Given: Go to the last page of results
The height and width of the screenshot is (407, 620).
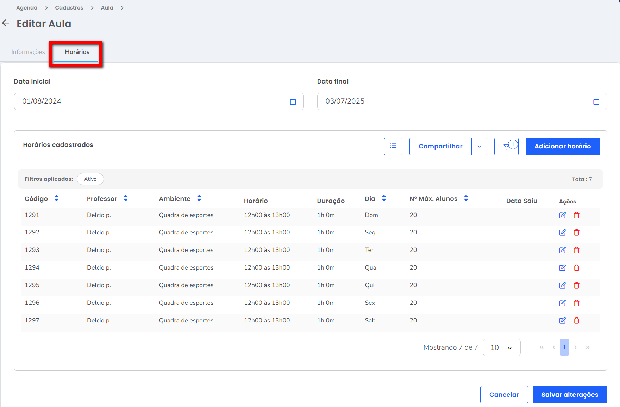Looking at the screenshot, I should [588, 347].
